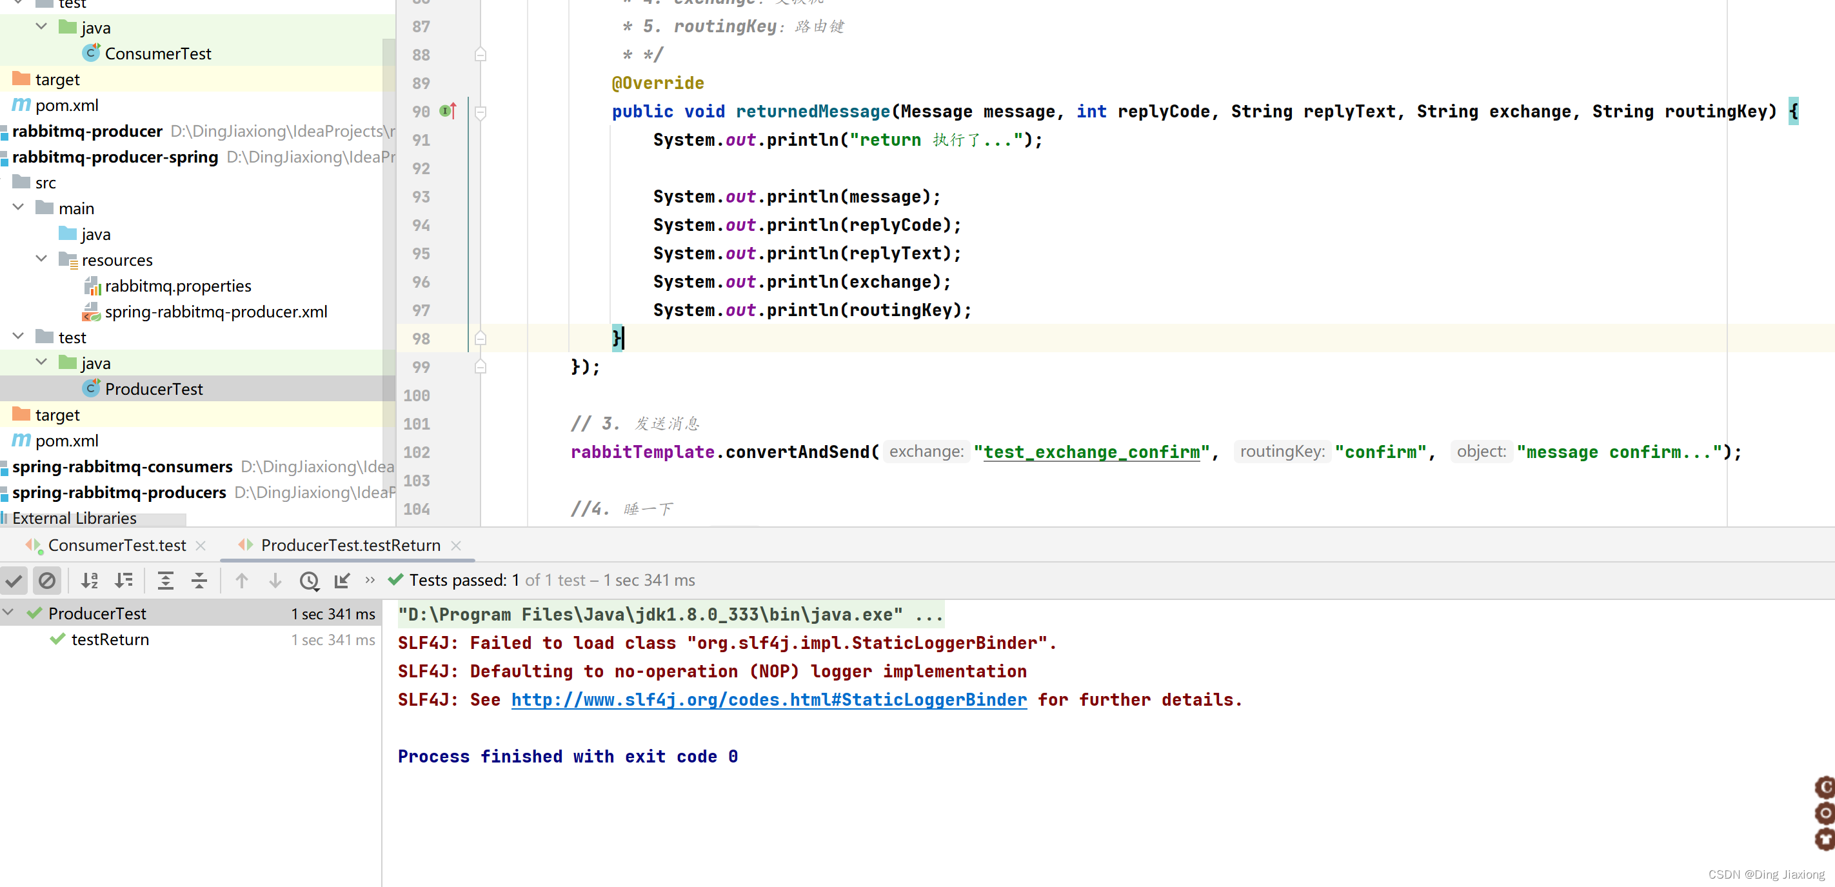1835x887 pixels.
Task: Click spring-rabbitmq-producer.xml file icon
Action: (91, 312)
